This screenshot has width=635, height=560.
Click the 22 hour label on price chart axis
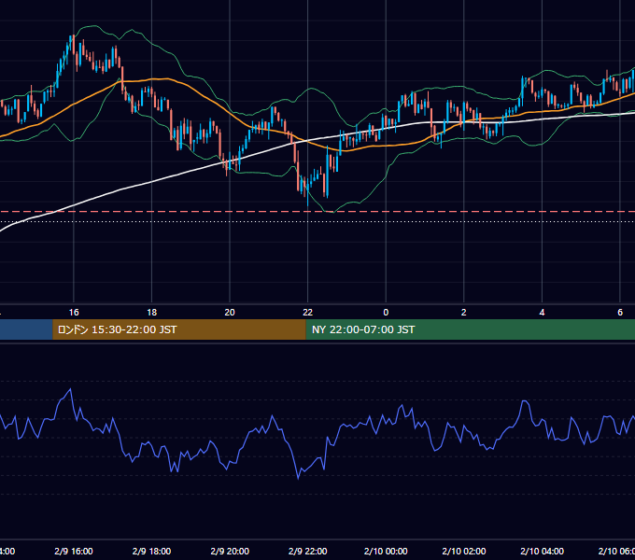(308, 313)
